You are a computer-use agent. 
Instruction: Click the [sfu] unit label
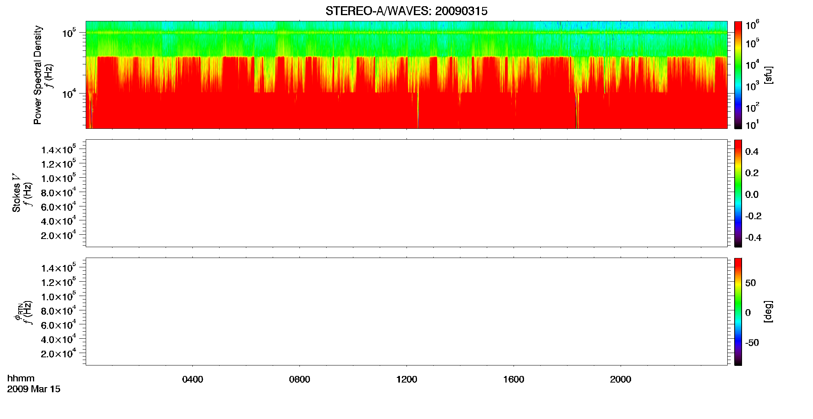click(x=768, y=75)
